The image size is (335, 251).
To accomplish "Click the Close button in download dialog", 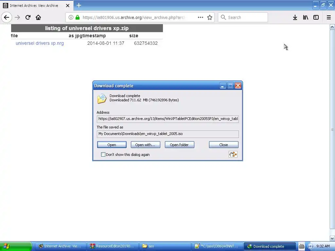I will click(223, 145).
